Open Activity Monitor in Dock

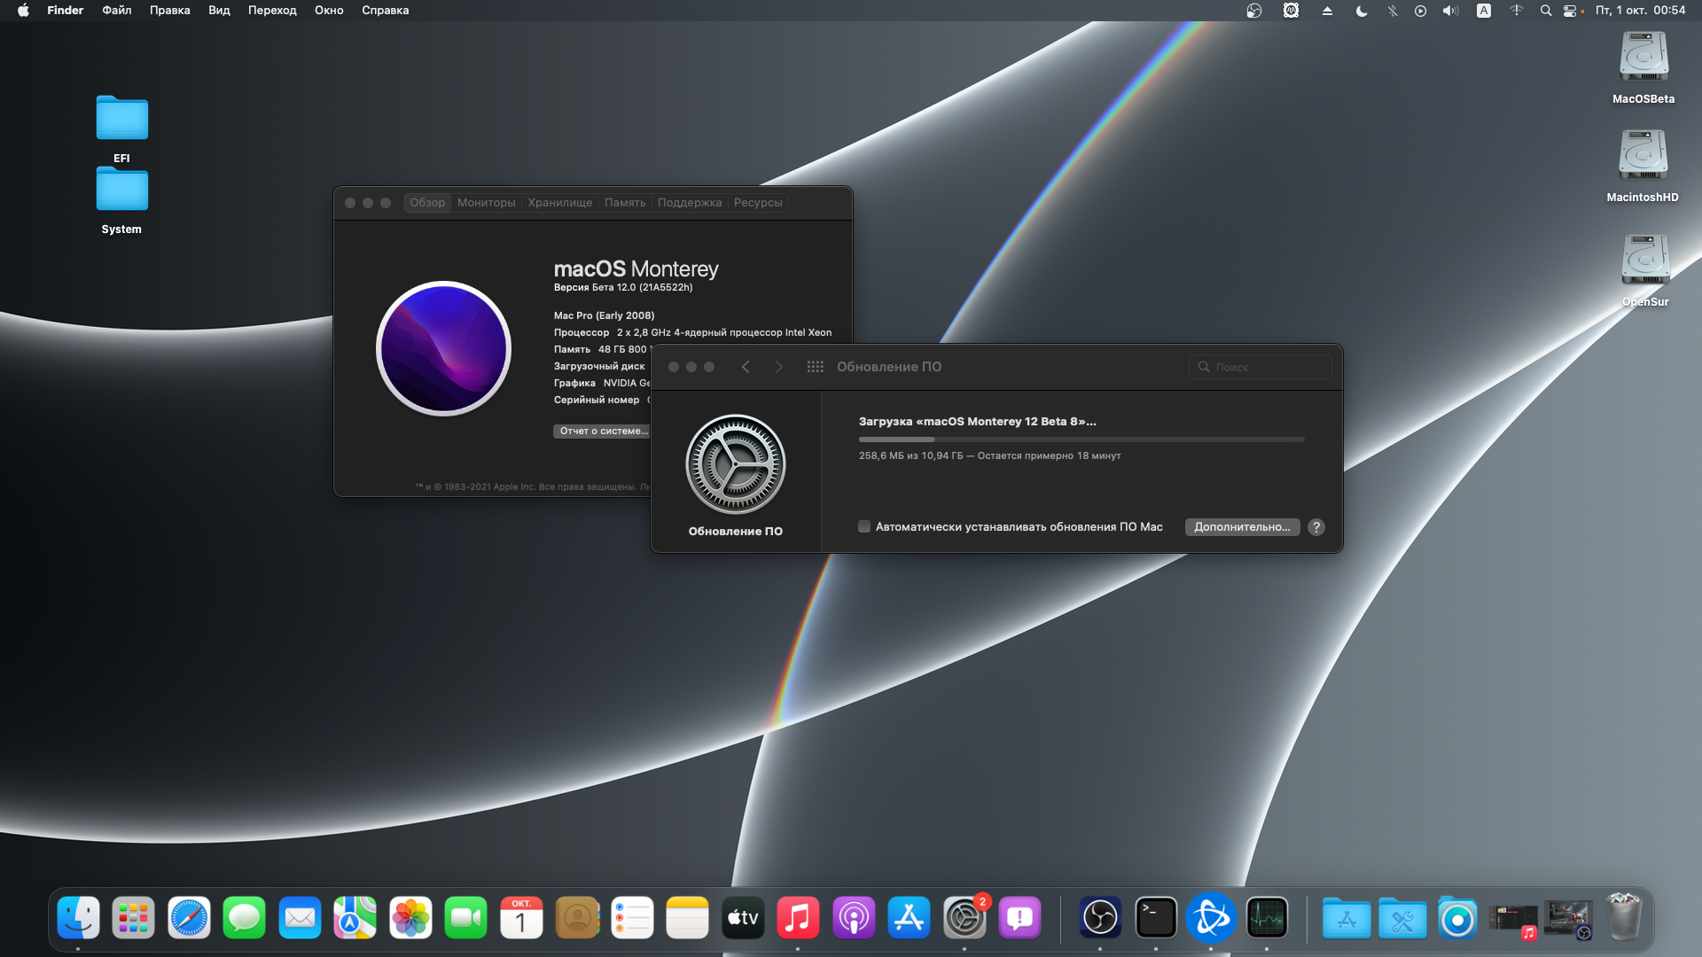coord(1267,918)
